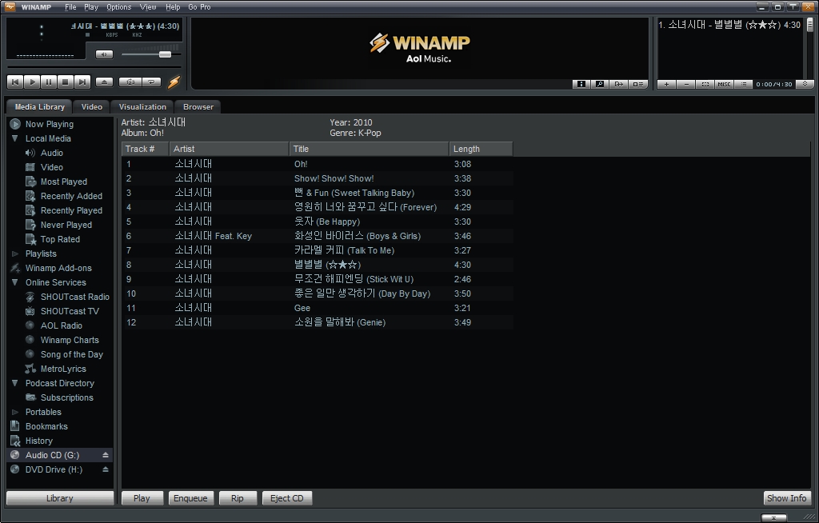Click the list view button beside the arrow-out button
This screenshot has height=523, width=819.
[638, 84]
